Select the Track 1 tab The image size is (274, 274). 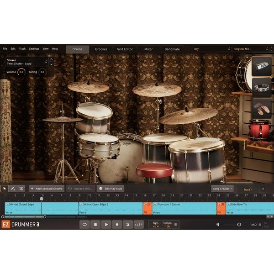[x=248, y=190]
